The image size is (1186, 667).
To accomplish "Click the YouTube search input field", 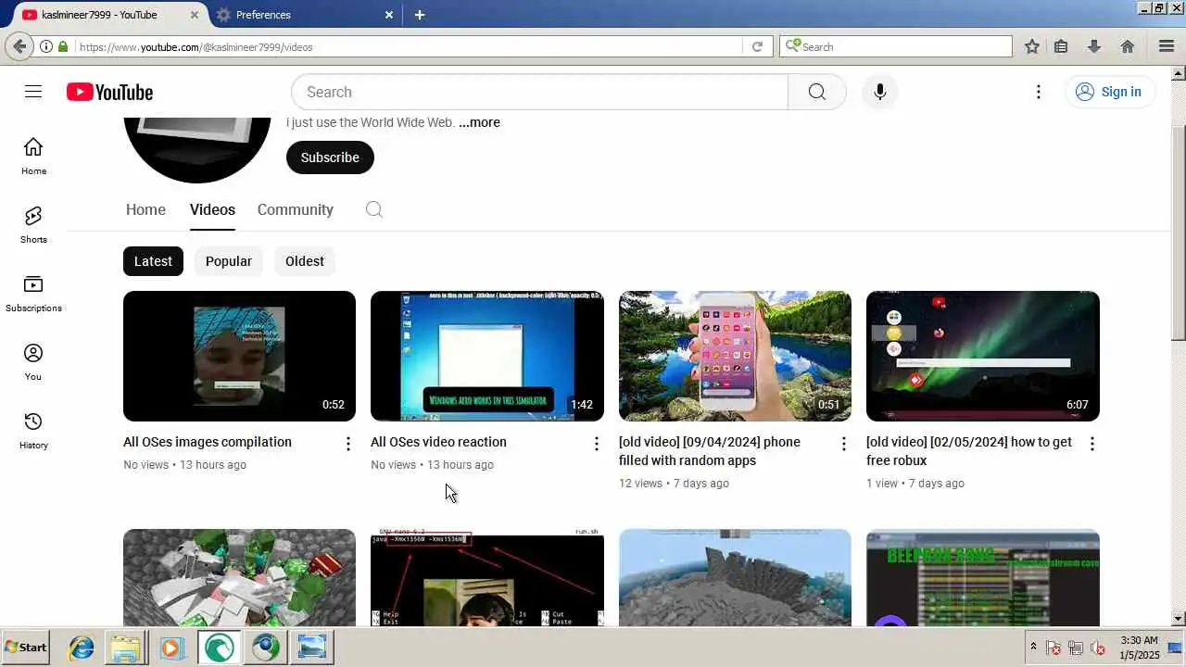I will (539, 92).
